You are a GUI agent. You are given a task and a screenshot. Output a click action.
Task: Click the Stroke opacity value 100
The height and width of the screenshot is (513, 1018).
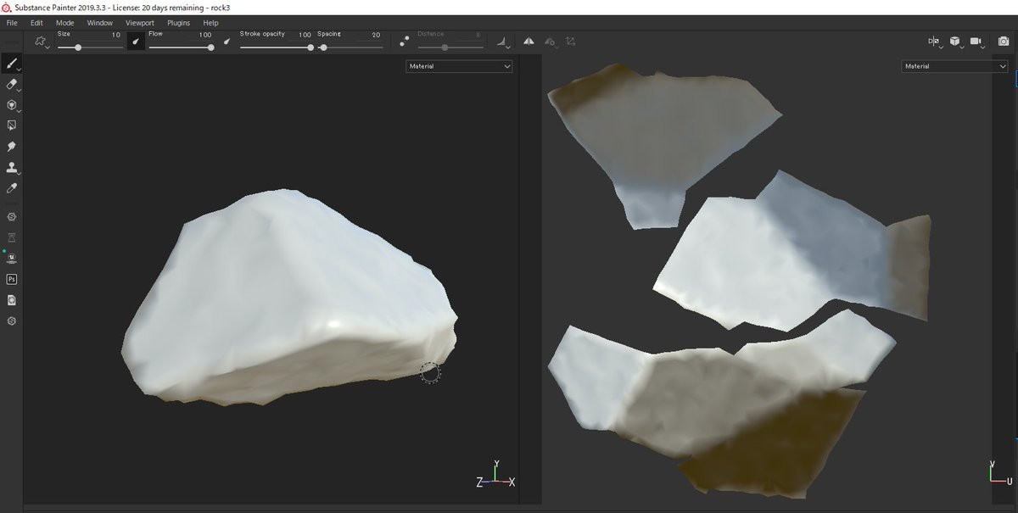tap(305, 36)
